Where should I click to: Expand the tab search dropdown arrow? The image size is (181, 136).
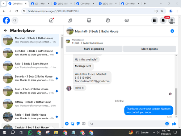[x=4, y=4]
